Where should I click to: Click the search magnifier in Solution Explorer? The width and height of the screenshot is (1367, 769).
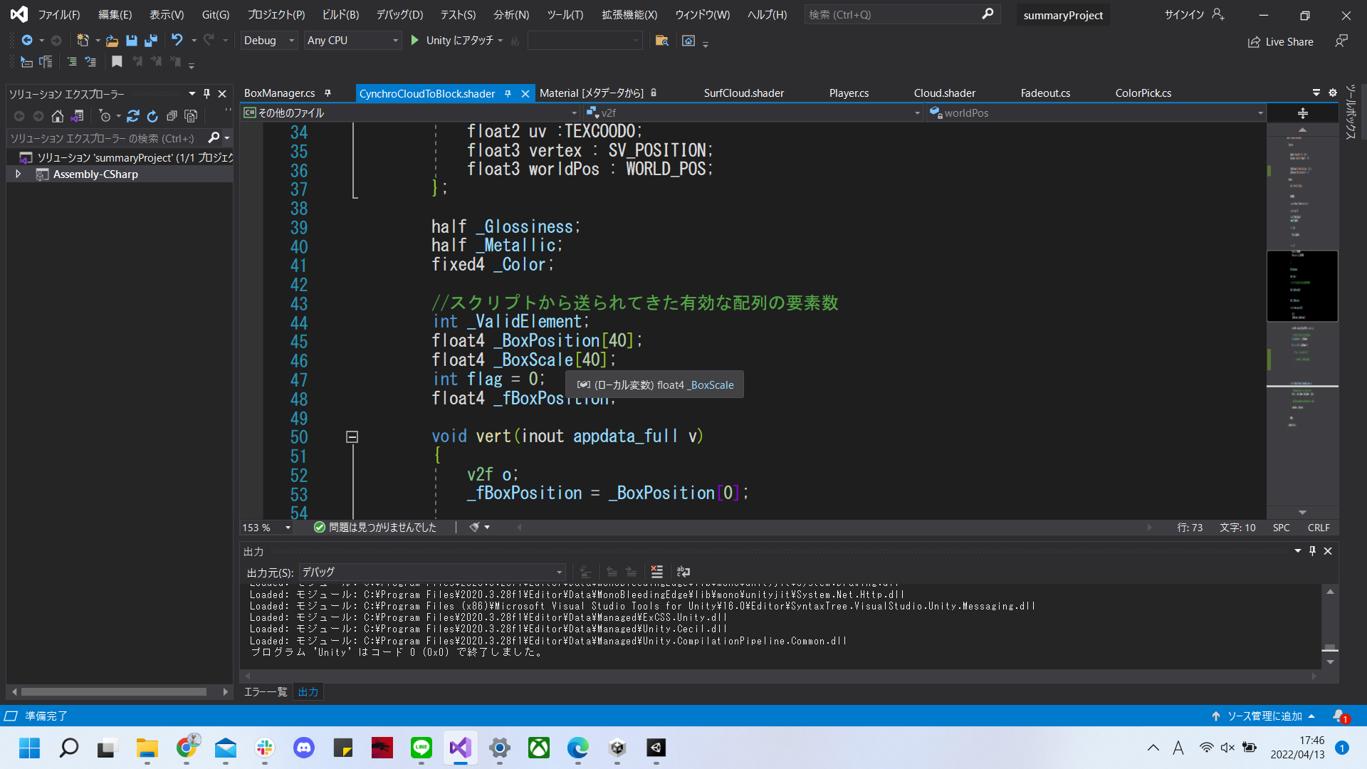(214, 138)
